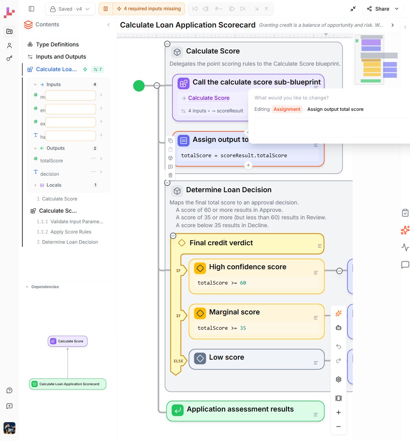Open the projects folder sidebar icon

pyautogui.click(x=9, y=31)
